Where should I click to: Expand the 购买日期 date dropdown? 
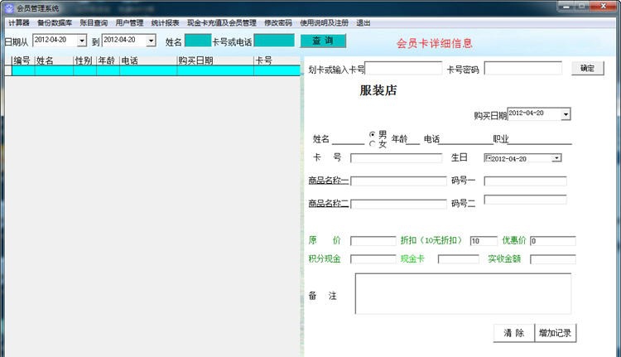[x=566, y=114]
